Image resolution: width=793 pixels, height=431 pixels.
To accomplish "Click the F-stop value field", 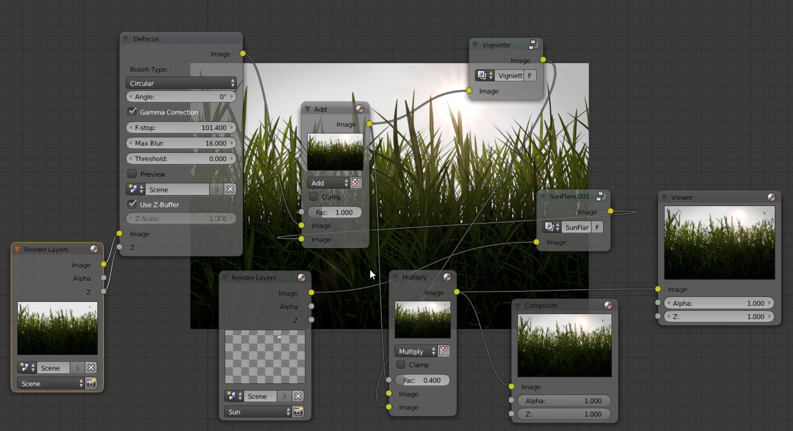I will point(181,127).
